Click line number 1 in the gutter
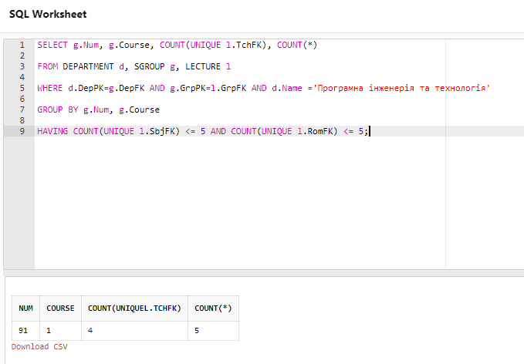 (22, 45)
